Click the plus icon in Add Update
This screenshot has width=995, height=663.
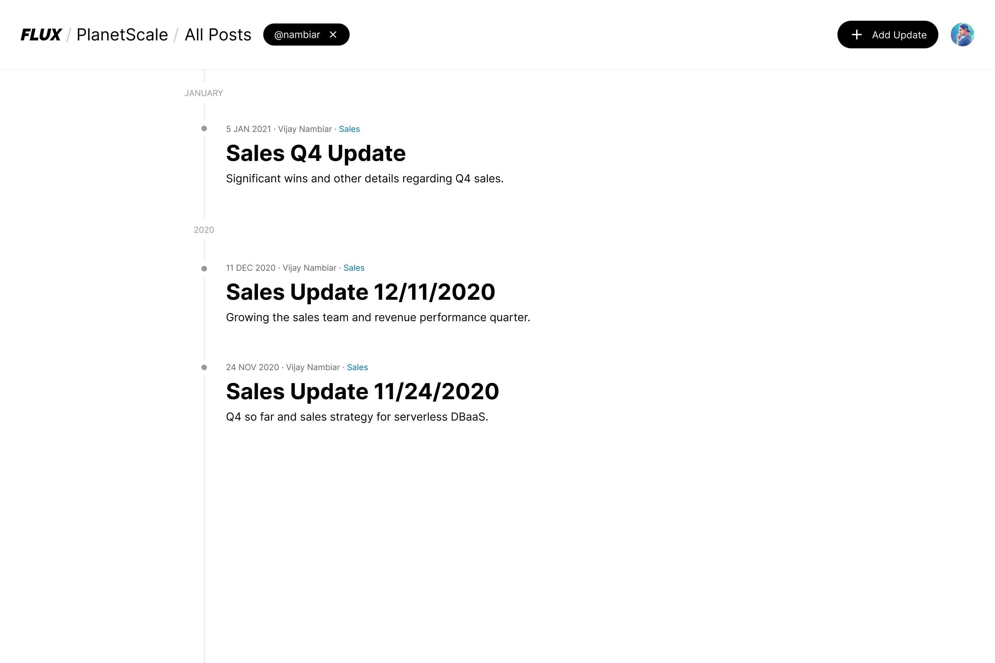coord(857,35)
